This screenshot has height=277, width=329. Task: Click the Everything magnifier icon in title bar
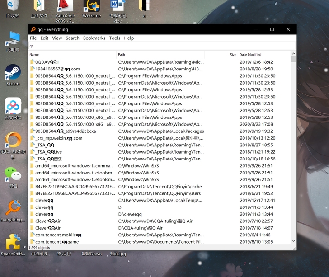click(33, 29)
